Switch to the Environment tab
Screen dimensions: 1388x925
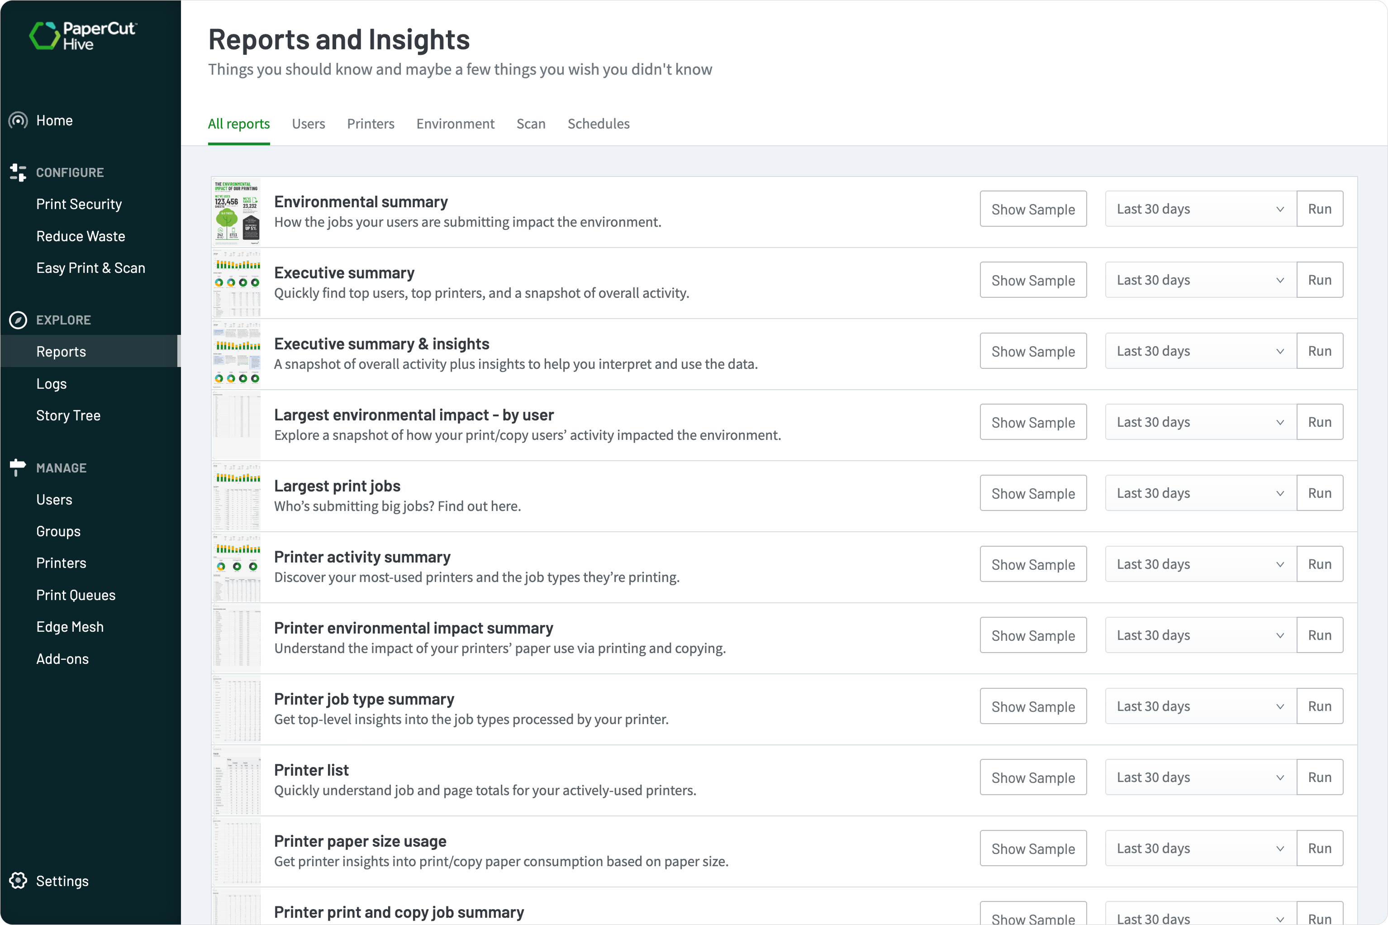455,124
